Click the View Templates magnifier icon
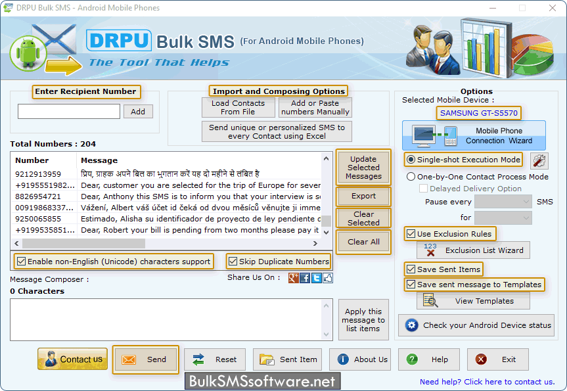567x391 pixels. tap(430, 301)
